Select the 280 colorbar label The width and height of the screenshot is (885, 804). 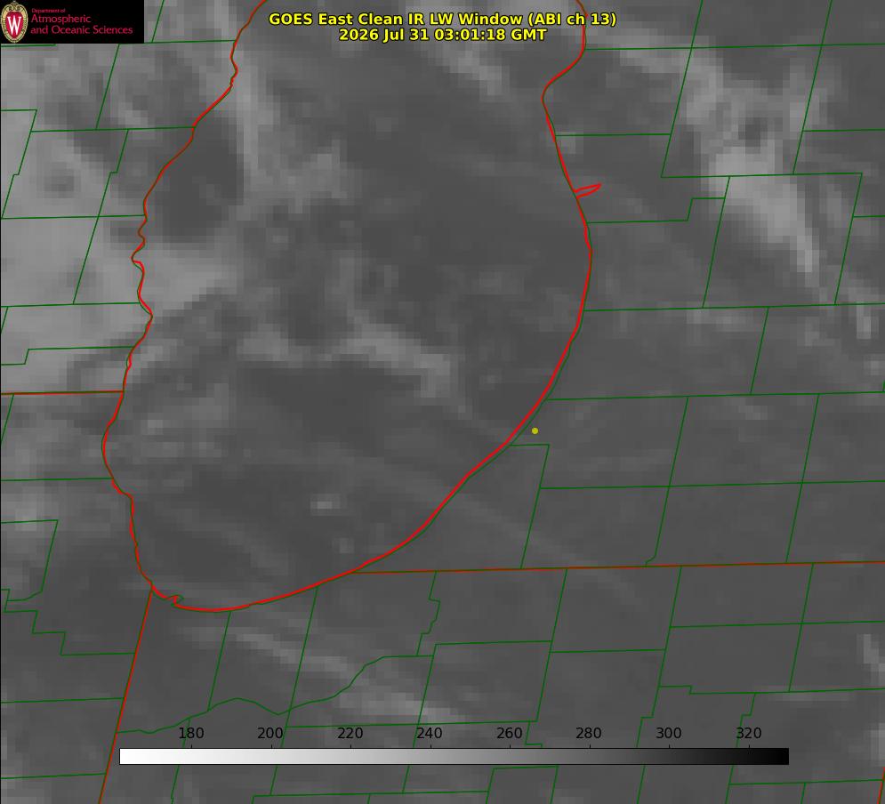coord(589,733)
